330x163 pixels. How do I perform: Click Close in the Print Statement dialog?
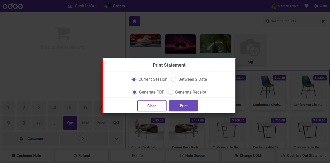(152, 106)
